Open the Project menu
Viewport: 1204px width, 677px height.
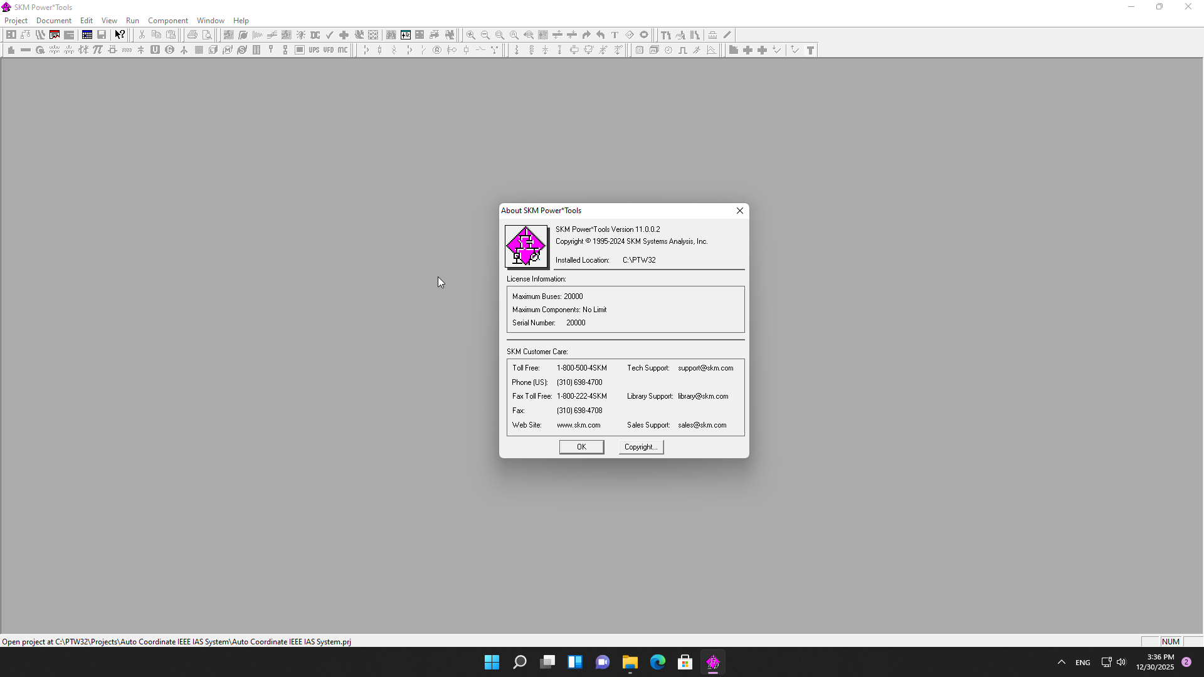(x=16, y=21)
